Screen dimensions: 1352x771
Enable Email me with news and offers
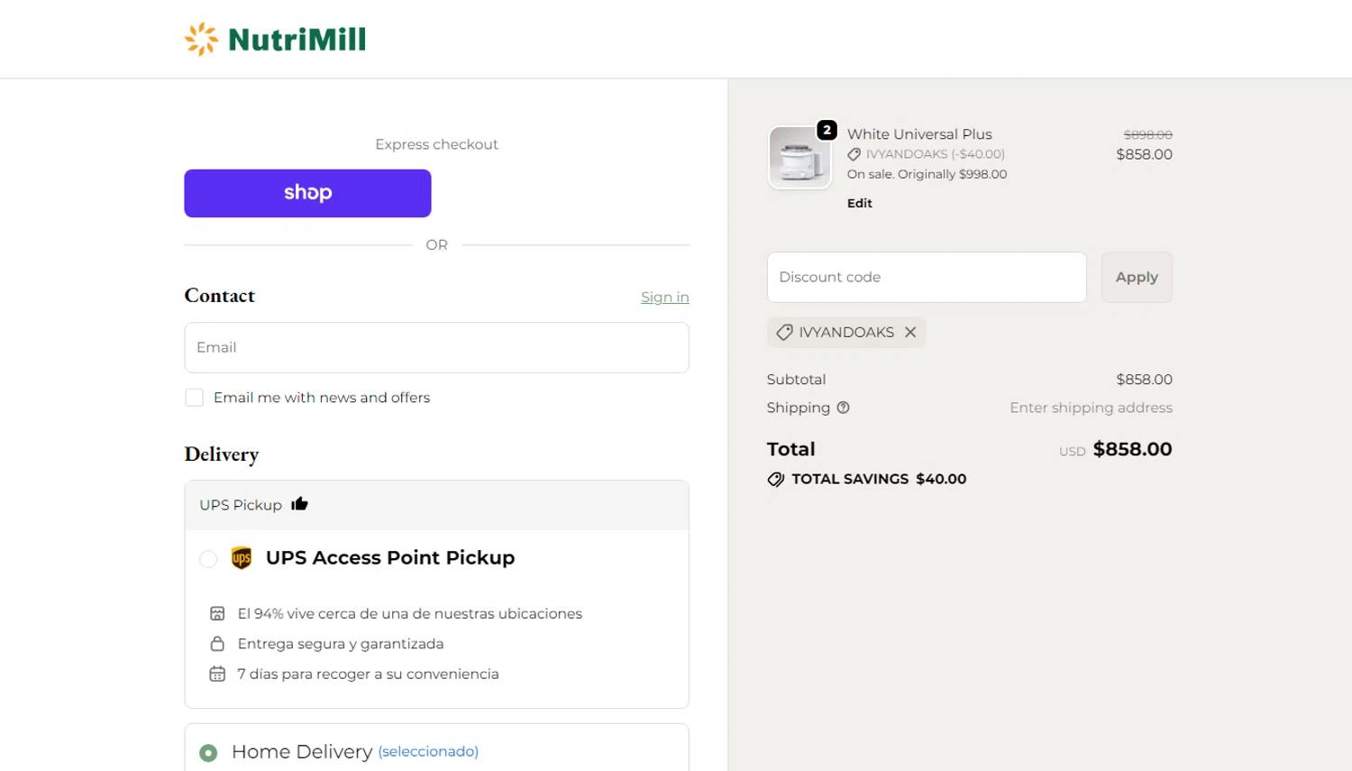click(194, 398)
